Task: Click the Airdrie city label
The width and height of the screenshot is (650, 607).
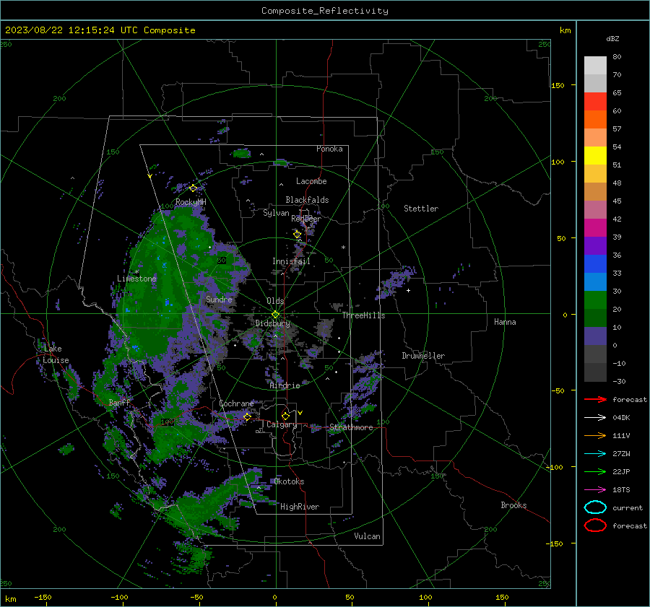Action: (285, 385)
